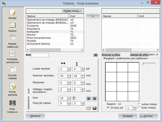The height and width of the screenshot is (122, 162).
Task: Select the brak miejsc radio button
Action: (x=139, y=108)
